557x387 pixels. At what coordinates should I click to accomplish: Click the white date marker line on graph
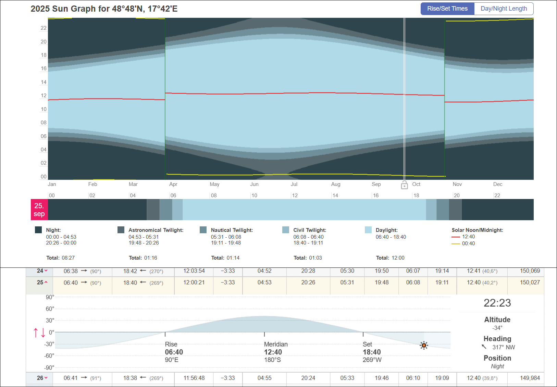tap(404, 99)
